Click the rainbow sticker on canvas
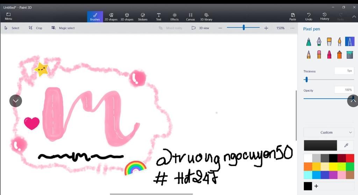 click(135, 168)
